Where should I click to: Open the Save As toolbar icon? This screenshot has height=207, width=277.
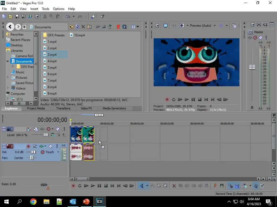click(x=24, y=16)
